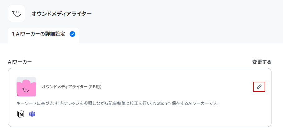This screenshot has height=136, width=283.
Task: Click the AIワーカー section label
Action: 20,62
